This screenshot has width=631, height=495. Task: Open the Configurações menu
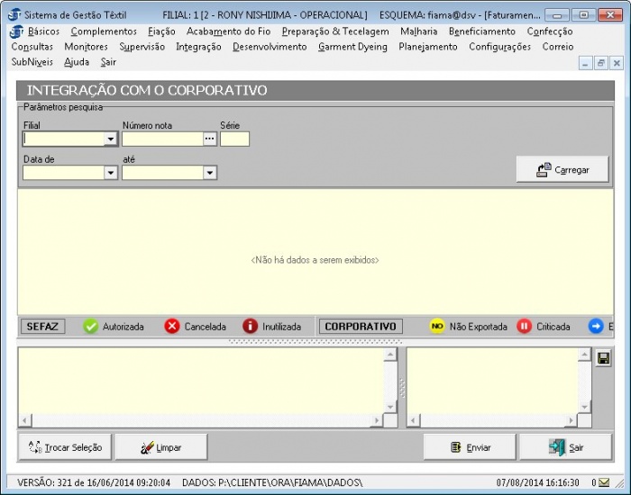pyautogui.click(x=499, y=47)
